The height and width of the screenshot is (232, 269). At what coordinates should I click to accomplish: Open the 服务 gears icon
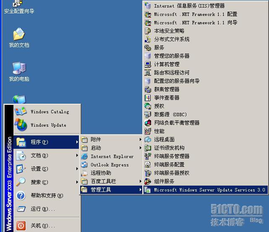[148, 48]
